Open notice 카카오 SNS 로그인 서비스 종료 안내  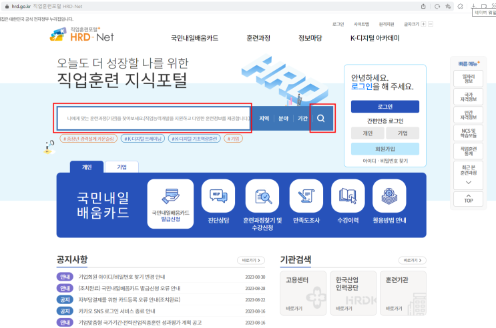pos(117,311)
